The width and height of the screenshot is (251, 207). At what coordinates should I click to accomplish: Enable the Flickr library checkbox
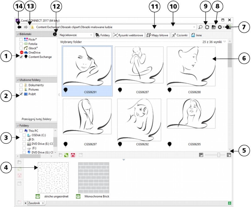coord(21,40)
